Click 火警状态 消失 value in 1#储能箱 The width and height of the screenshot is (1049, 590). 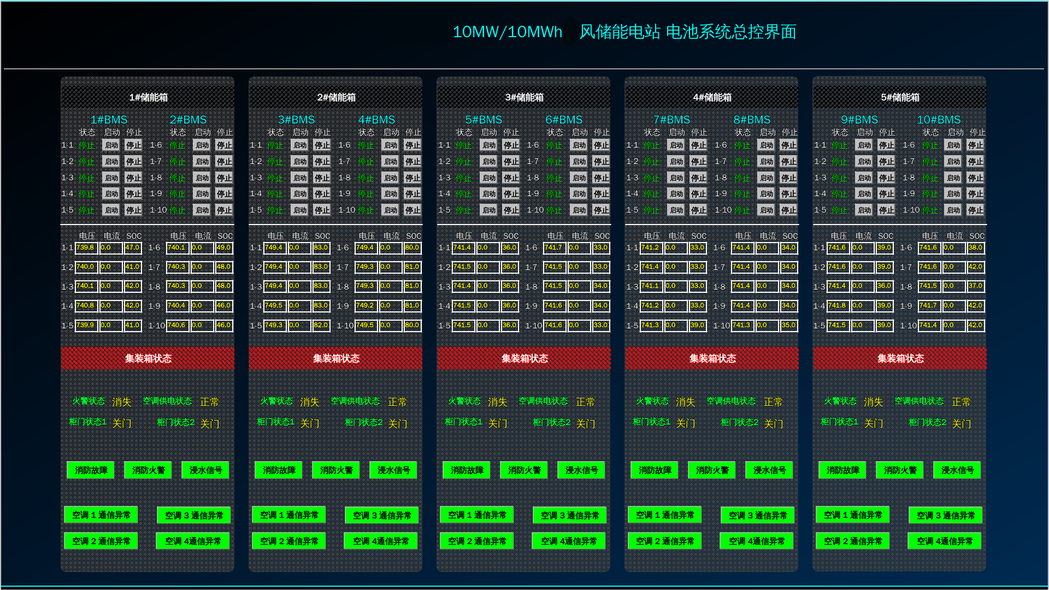pos(121,402)
